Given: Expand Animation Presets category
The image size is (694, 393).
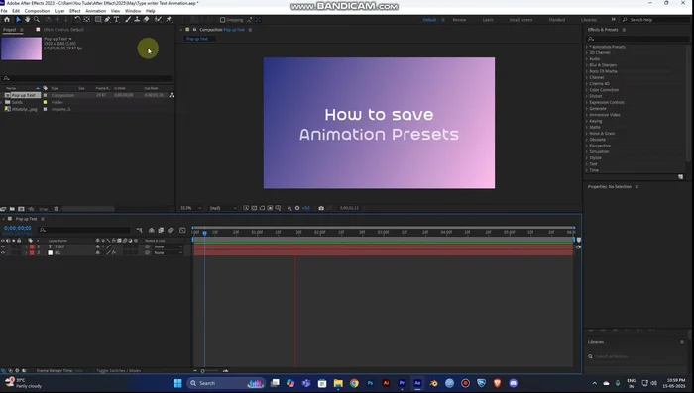Looking at the screenshot, I should click(x=587, y=47).
